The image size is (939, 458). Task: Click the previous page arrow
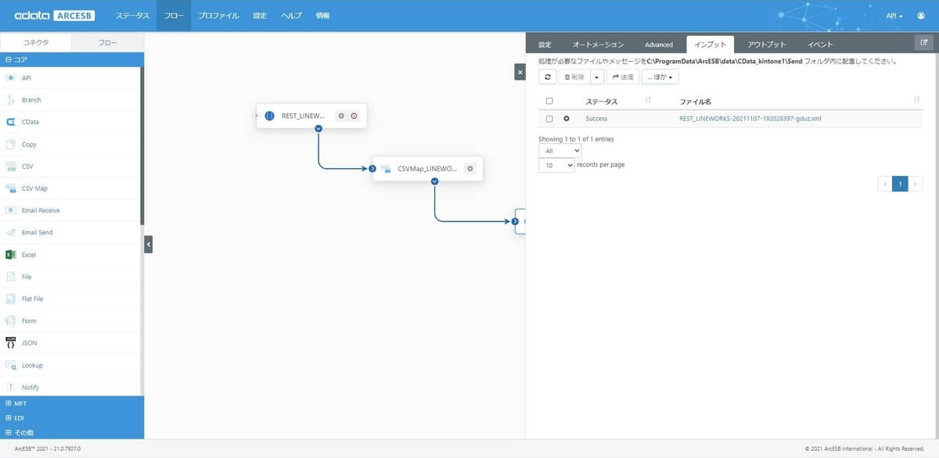885,184
